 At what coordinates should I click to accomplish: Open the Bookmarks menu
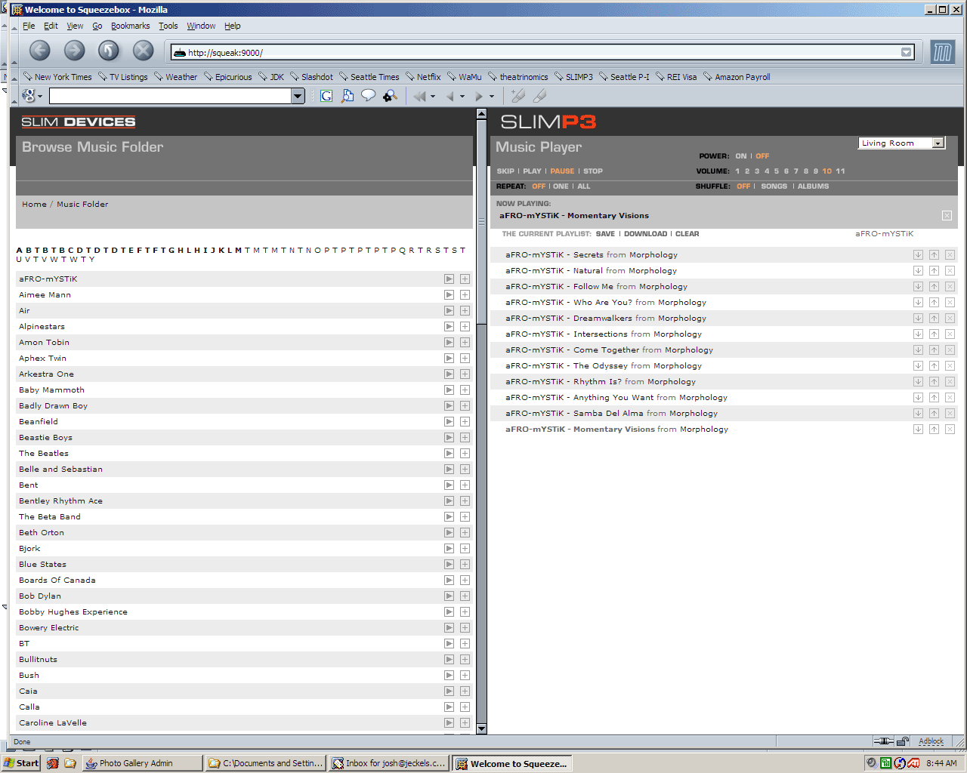coord(130,26)
